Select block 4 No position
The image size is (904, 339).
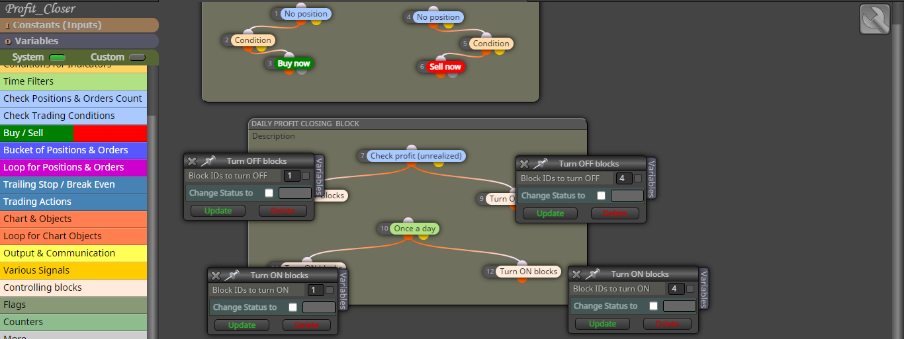(438, 17)
